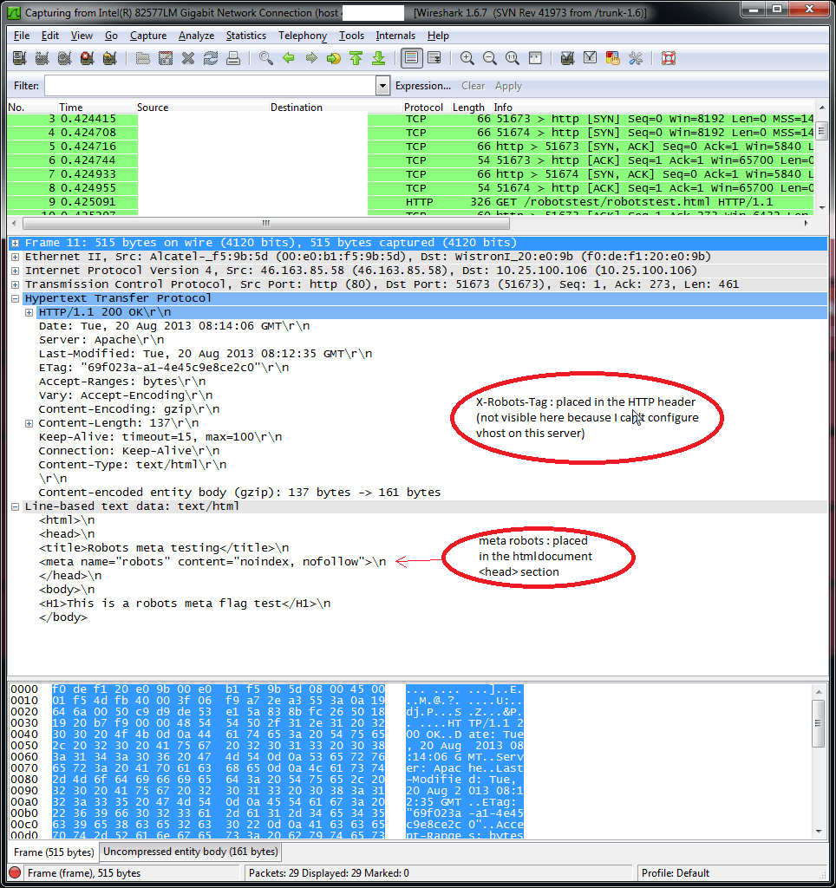The image size is (836, 888).
Task: Click the red expert info status icon
Action: tap(15, 873)
